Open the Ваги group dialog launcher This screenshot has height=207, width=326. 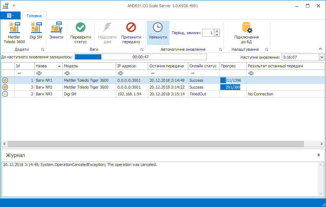[x=142, y=49]
